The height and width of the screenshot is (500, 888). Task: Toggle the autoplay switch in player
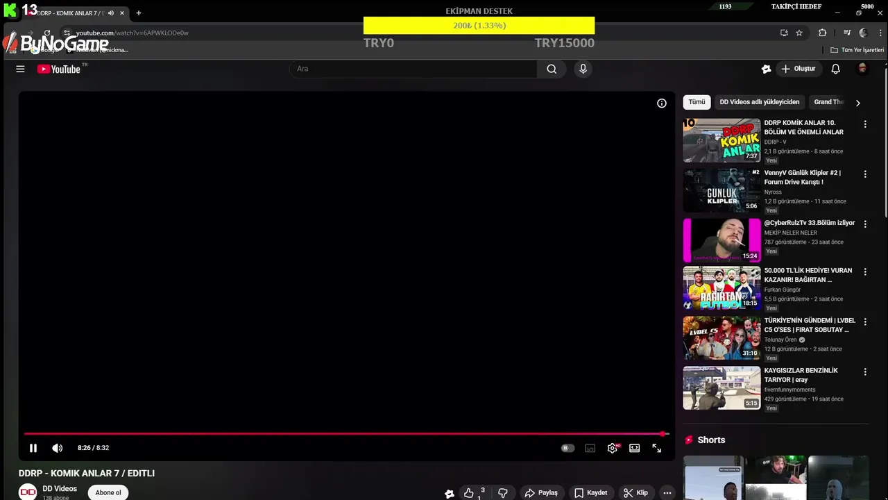coord(567,448)
